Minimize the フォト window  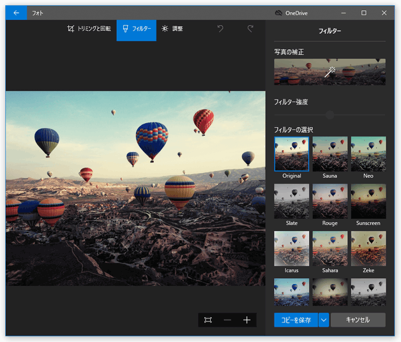tap(344, 13)
